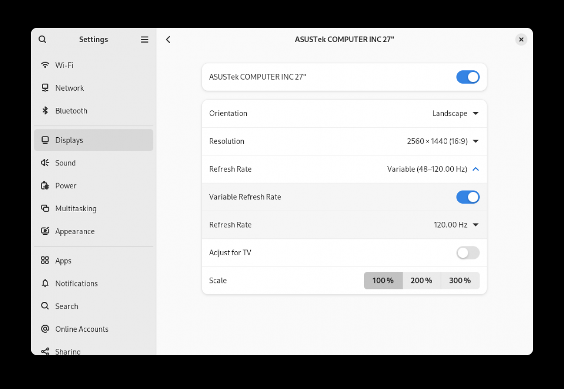Open the Settings hamburger menu
564x389 pixels.
pyautogui.click(x=145, y=40)
